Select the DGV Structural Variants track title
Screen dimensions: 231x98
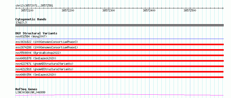tap(36, 33)
